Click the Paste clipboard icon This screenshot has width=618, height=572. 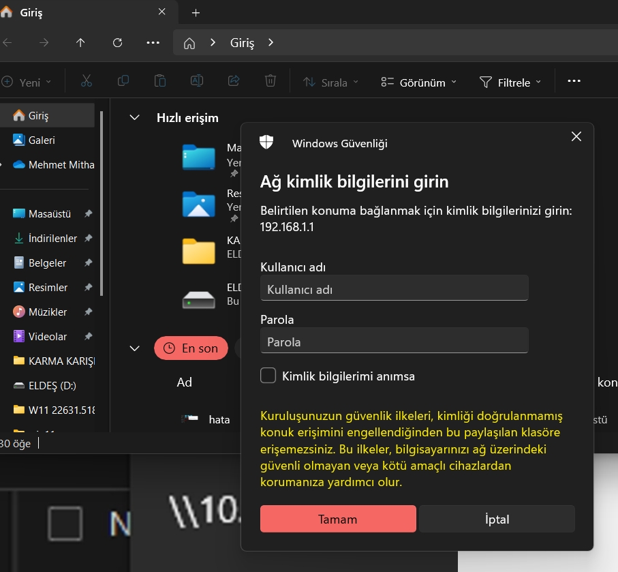coord(159,81)
